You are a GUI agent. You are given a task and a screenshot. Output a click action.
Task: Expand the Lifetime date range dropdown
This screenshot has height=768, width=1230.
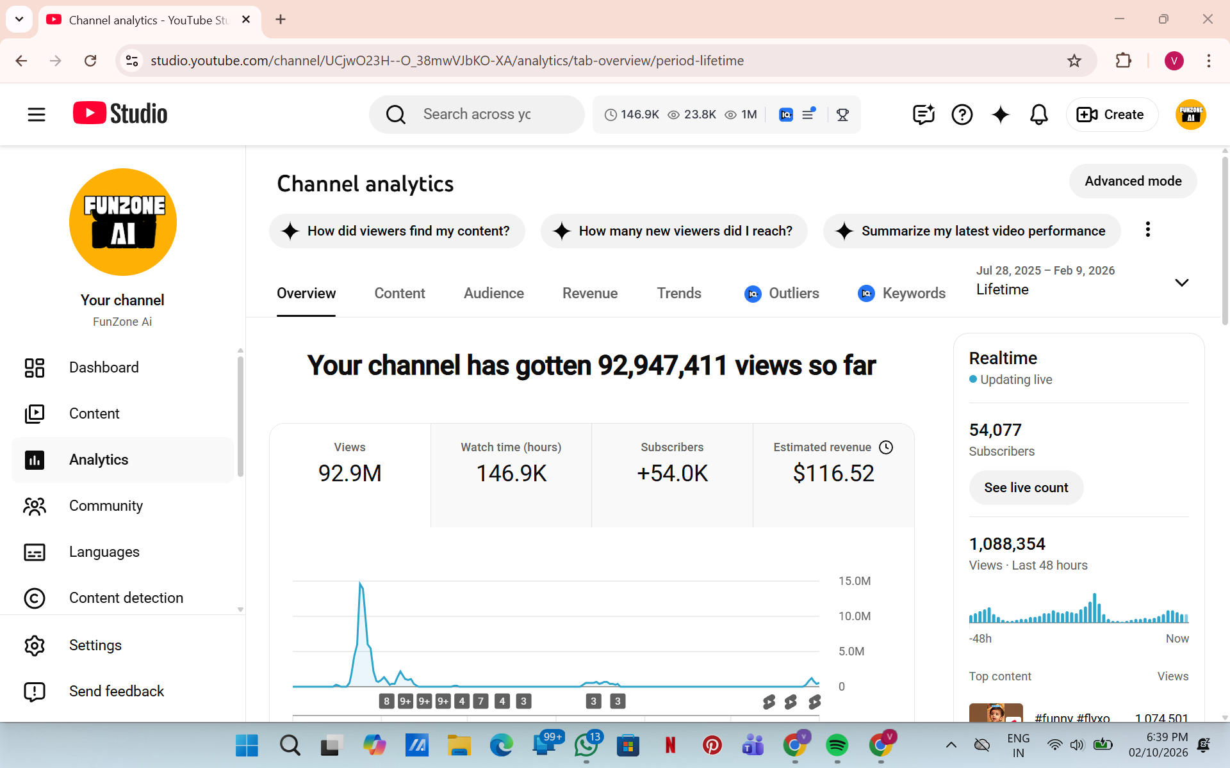click(x=1181, y=282)
